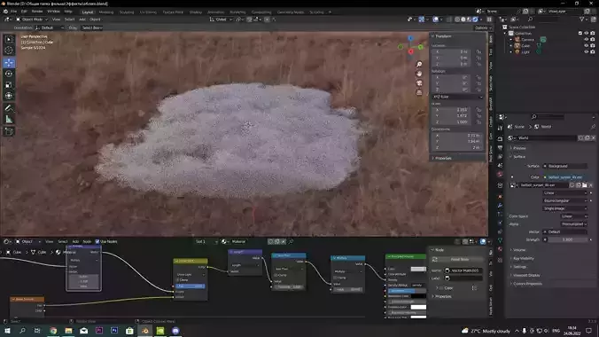Disable Light object in renders
Image resolution: width=599 pixels, height=337 pixels.
(593, 51)
